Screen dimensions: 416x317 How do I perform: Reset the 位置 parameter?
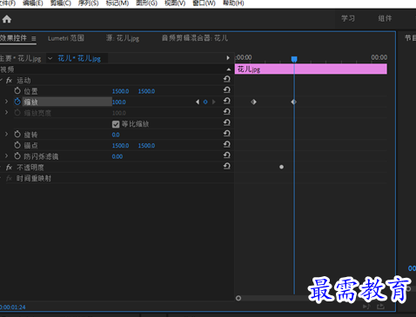(227, 90)
